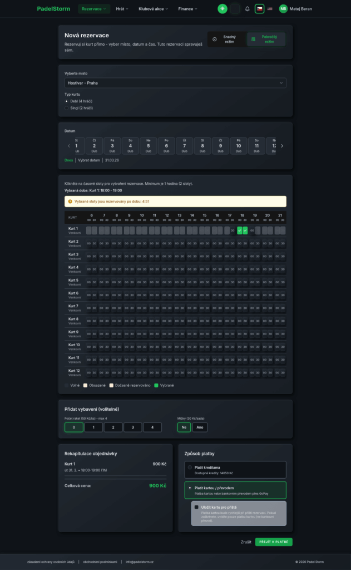Pick date Po 6 Dub
This screenshot has width=351, height=570.
click(x=166, y=146)
